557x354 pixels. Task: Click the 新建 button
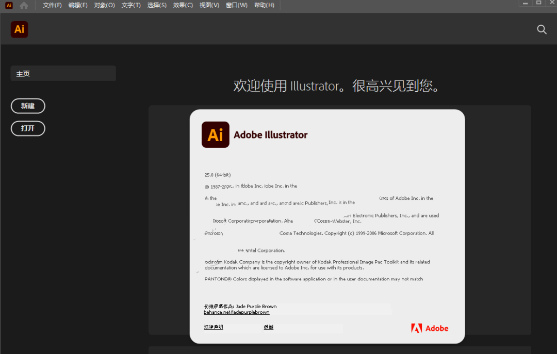pos(28,106)
